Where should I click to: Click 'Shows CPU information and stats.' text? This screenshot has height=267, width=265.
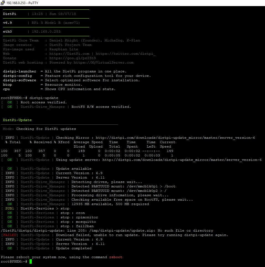click(80, 89)
